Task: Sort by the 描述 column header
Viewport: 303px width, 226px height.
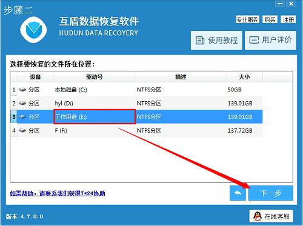Action: click(x=181, y=77)
